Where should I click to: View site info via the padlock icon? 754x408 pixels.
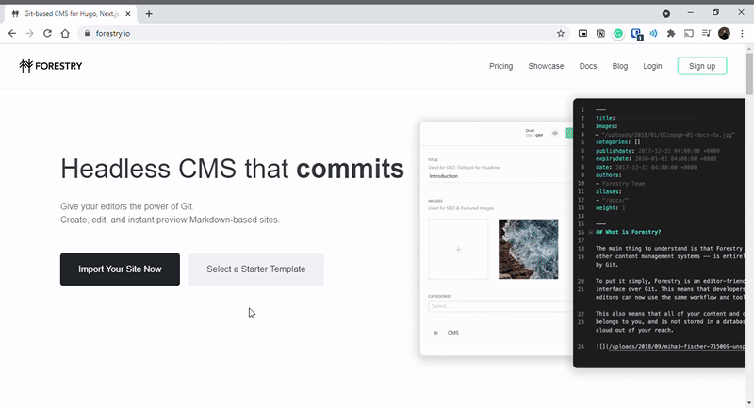tap(87, 33)
